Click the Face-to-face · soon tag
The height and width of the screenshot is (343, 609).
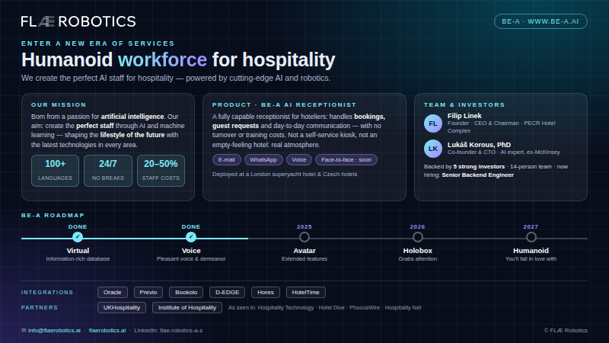[x=346, y=159]
